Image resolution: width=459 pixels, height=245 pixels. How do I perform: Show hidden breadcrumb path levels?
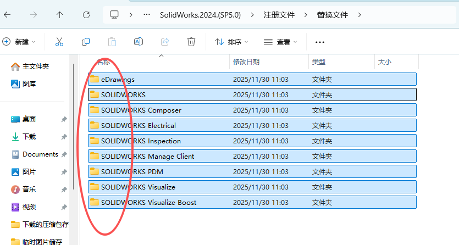pos(147,15)
